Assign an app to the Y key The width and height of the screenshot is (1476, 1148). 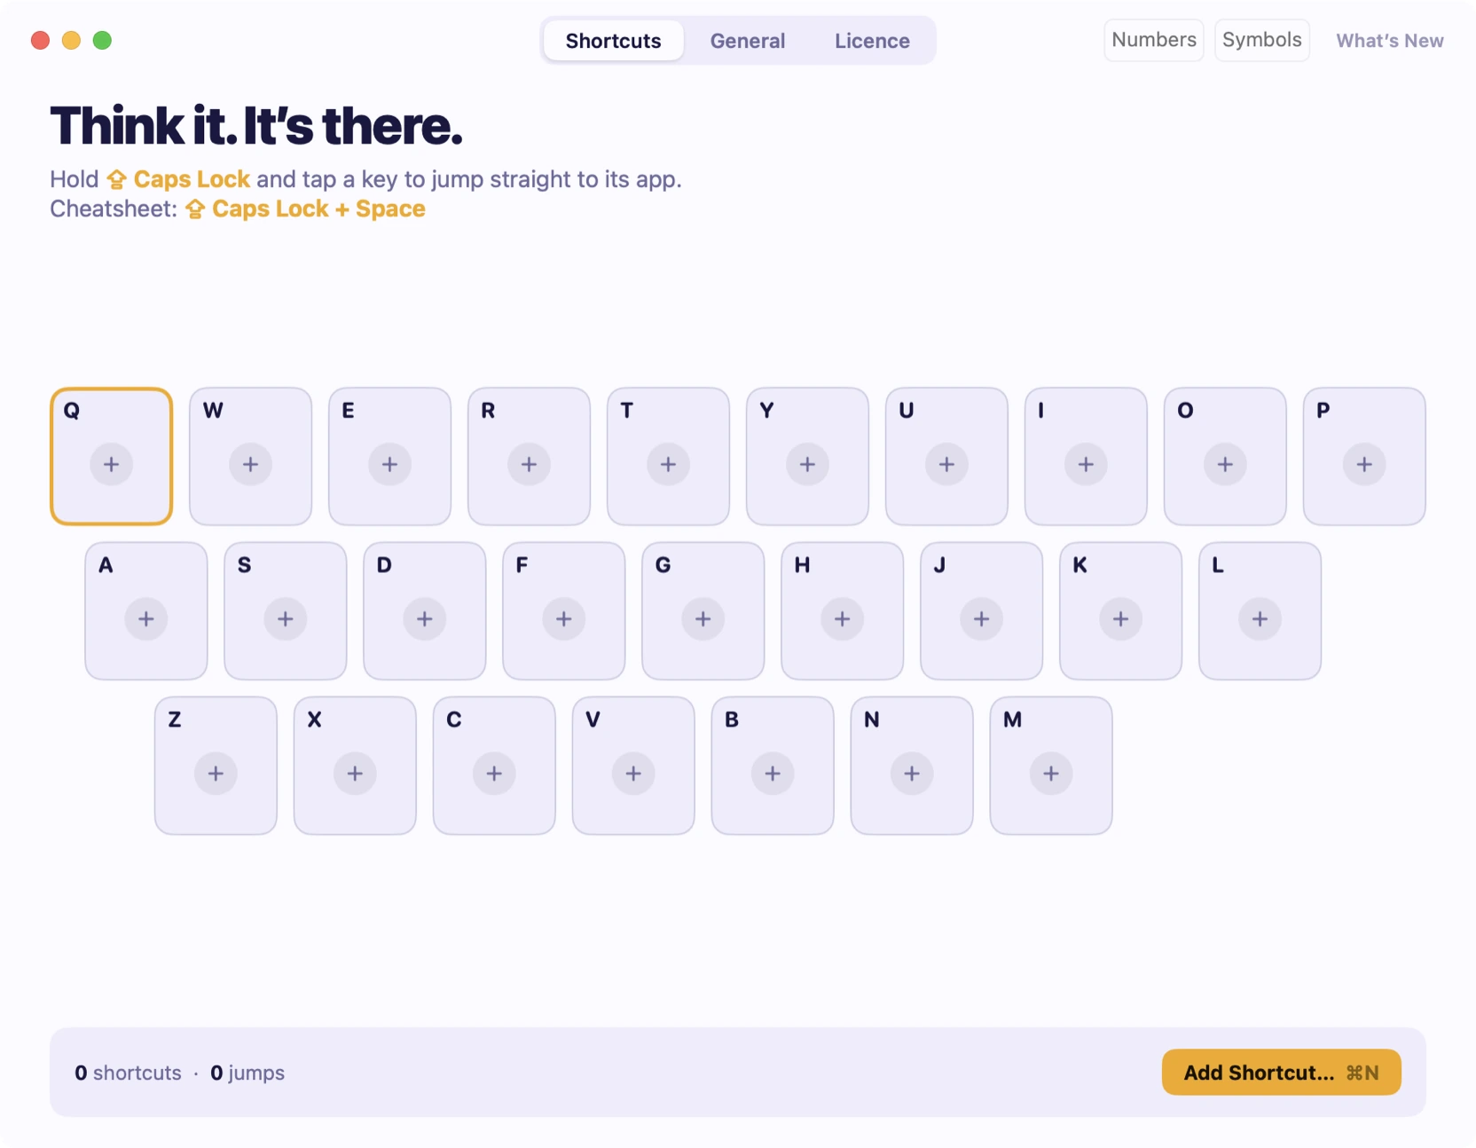point(807,464)
